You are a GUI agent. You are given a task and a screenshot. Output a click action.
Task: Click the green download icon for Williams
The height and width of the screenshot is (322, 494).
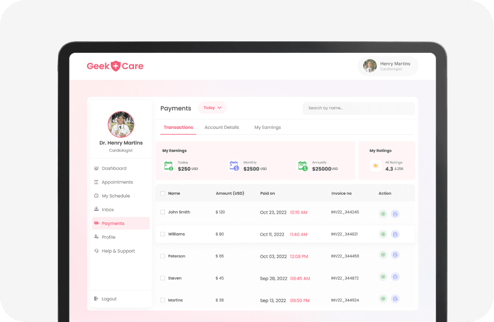tap(383, 234)
